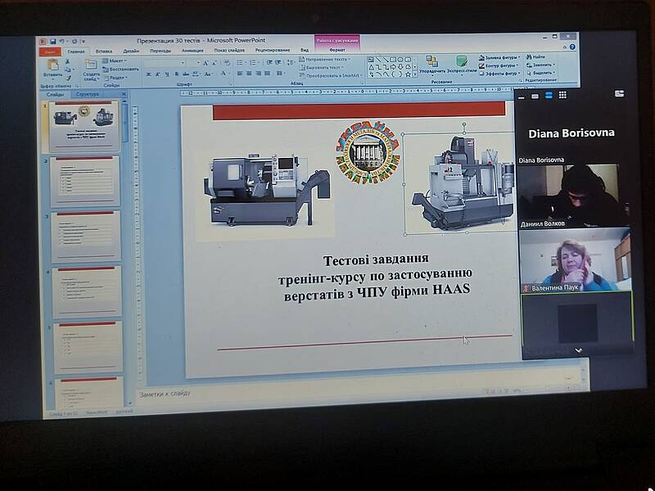
Task: Click the Create Slide (Создать слайд) icon
Action: (91, 66)
